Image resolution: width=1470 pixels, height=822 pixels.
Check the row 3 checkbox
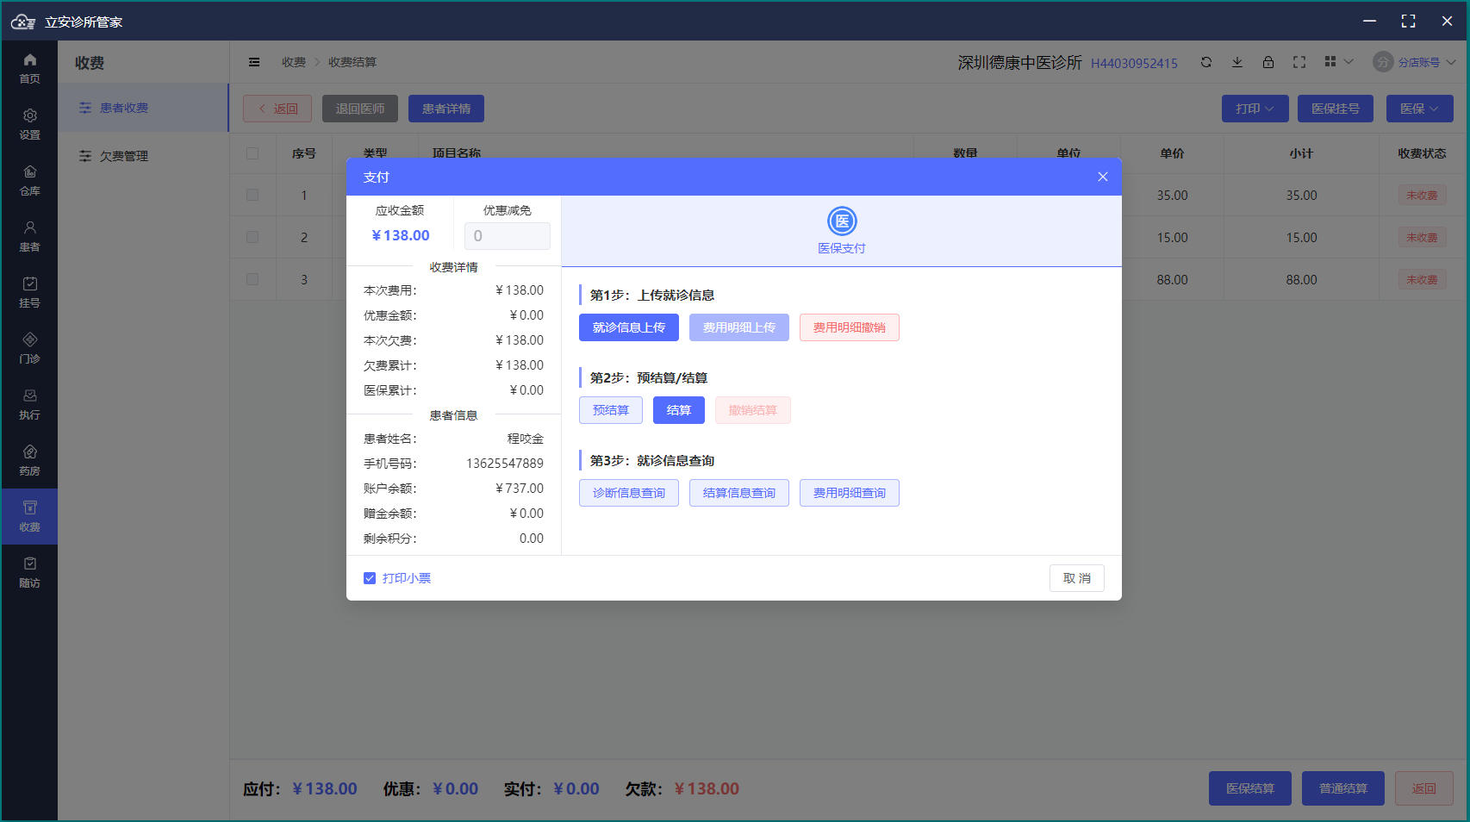(252, 279)
